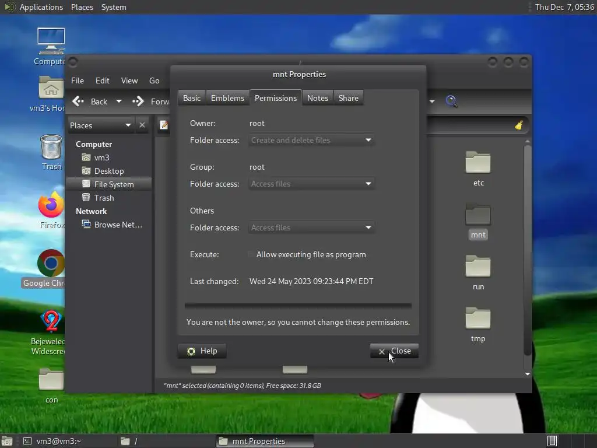Click the file manager vertical scrollbar

[527, 250]
